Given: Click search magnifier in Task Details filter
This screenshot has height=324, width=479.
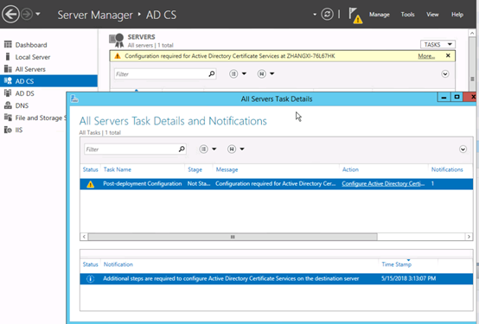Looking at the screenshot, I should coord(182,149).
